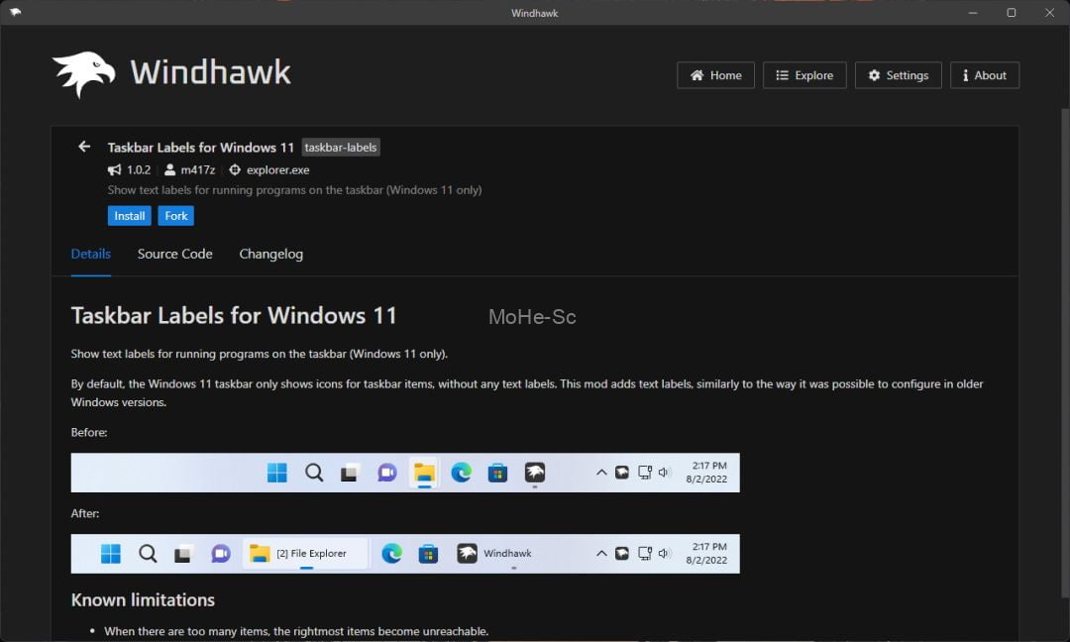Fork the Taskbar Labels mod
The width and height of the screenshot is (1070, 642).
point(175,216)
